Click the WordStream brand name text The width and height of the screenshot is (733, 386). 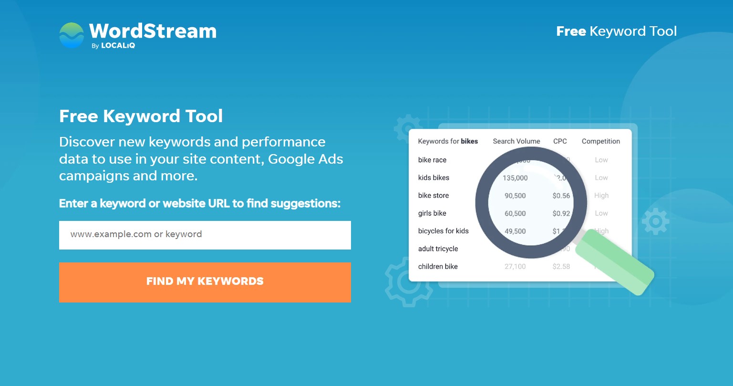[153, 31]
